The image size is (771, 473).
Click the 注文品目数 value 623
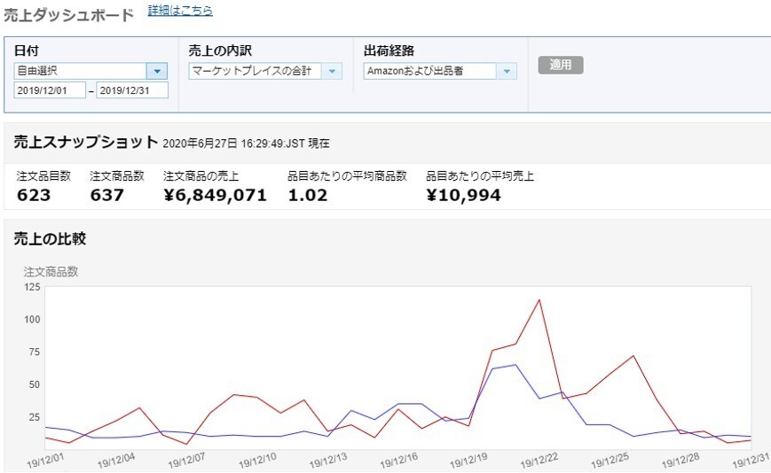34,195
